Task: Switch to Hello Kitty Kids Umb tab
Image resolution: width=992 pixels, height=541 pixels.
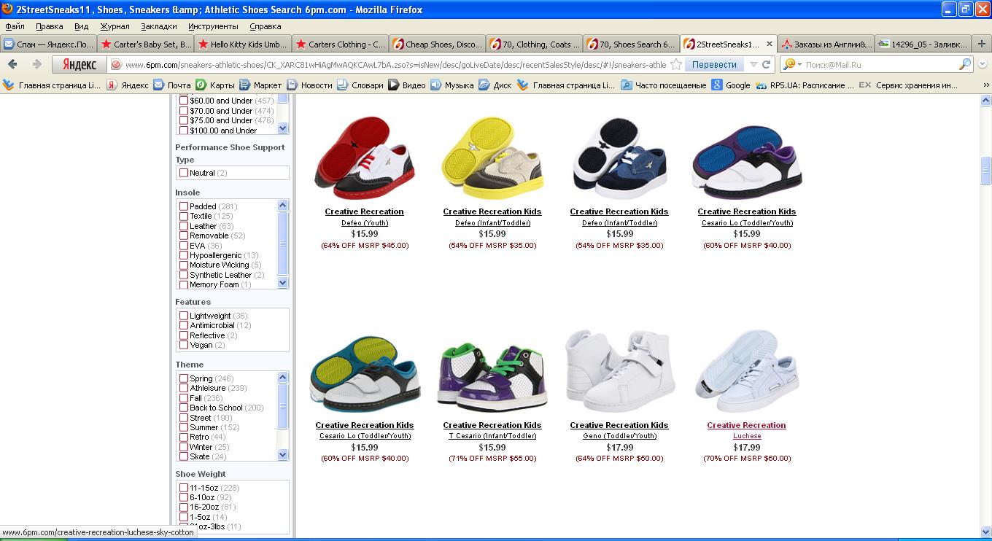Action: pyautogui.click(x=243, y=44)
